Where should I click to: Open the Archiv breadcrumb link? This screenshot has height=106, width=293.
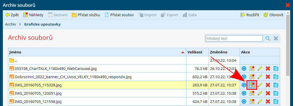tap(11, 24)
